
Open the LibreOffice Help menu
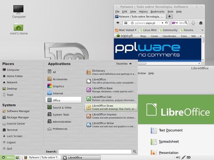151,73
